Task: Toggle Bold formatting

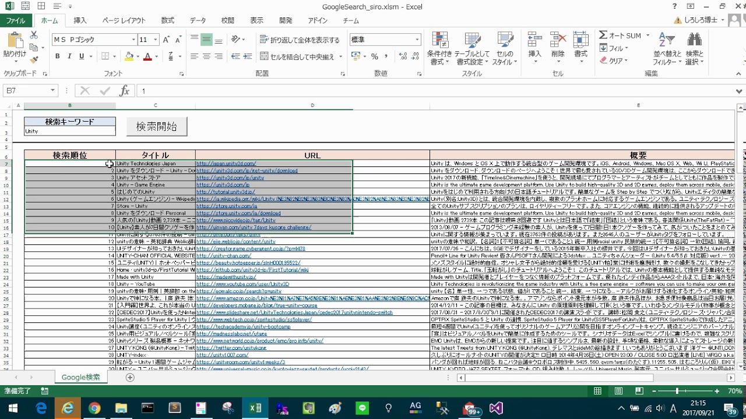Action: pos(58,56)
